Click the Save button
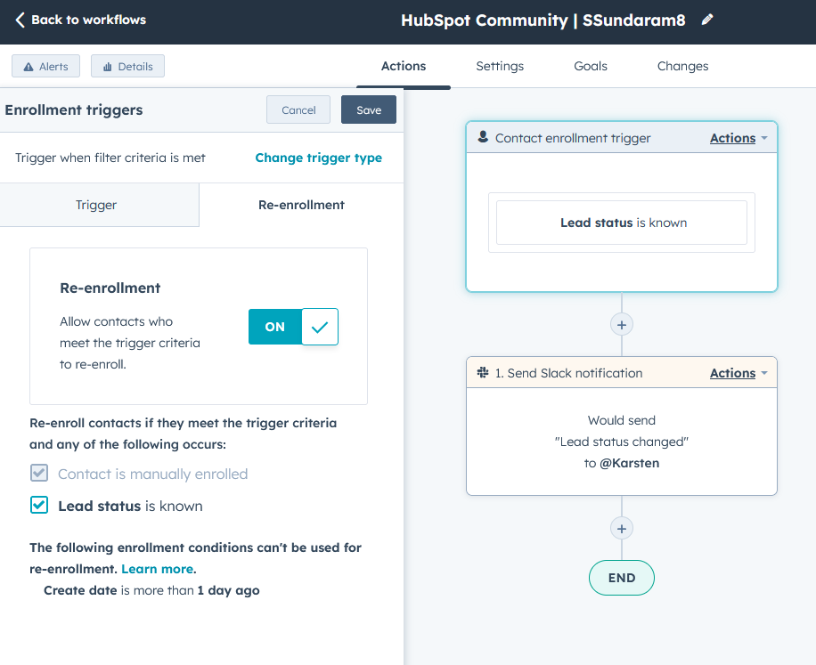816x665 pixels. [368, 109]
